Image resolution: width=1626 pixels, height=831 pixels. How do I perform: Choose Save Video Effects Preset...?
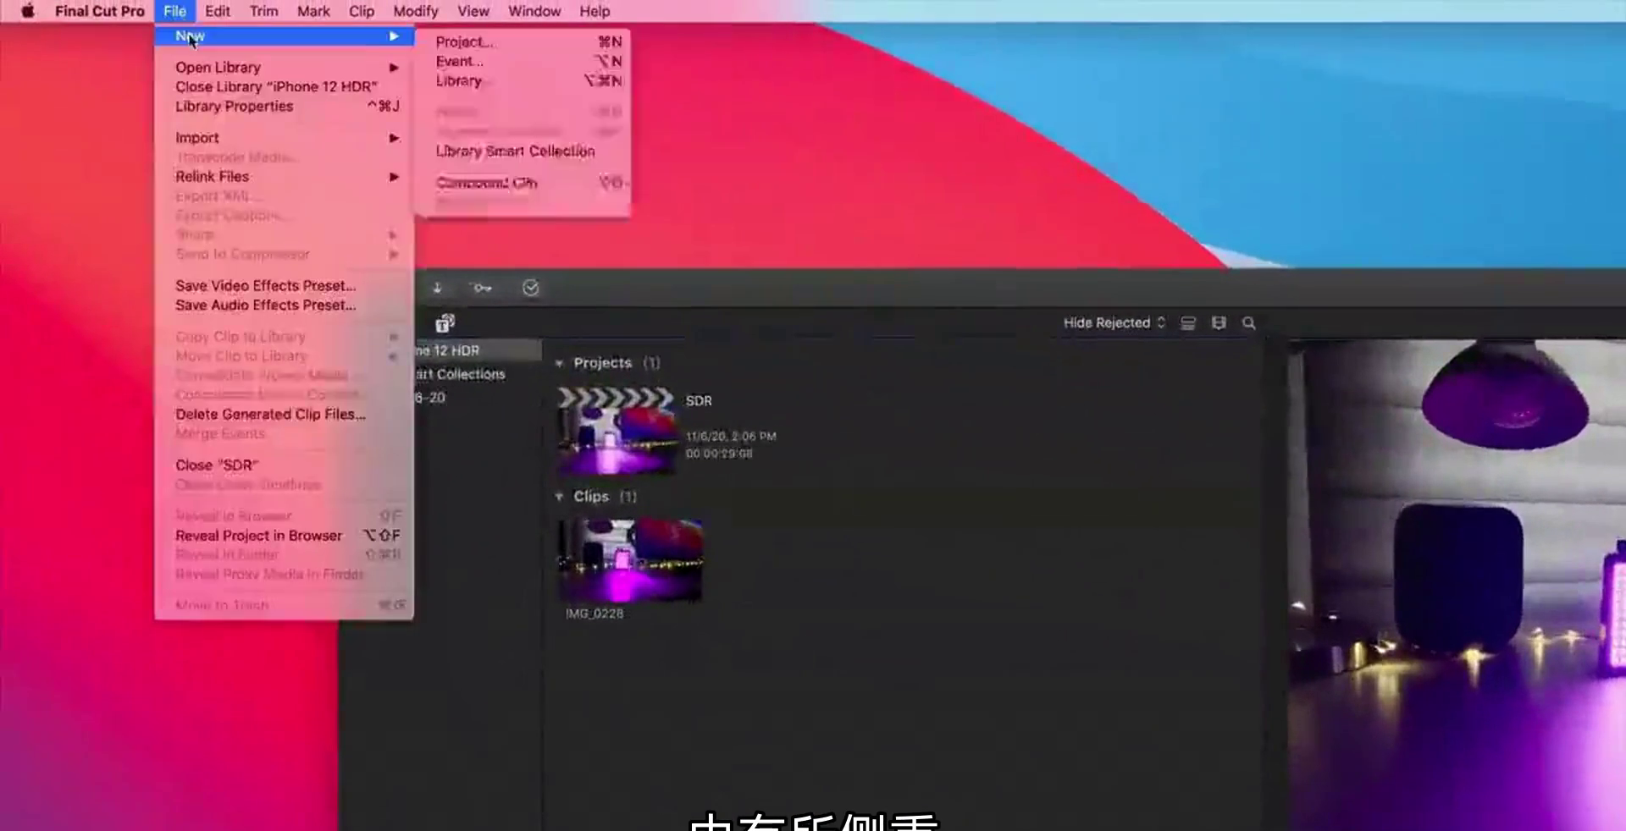tap(285, 285)
